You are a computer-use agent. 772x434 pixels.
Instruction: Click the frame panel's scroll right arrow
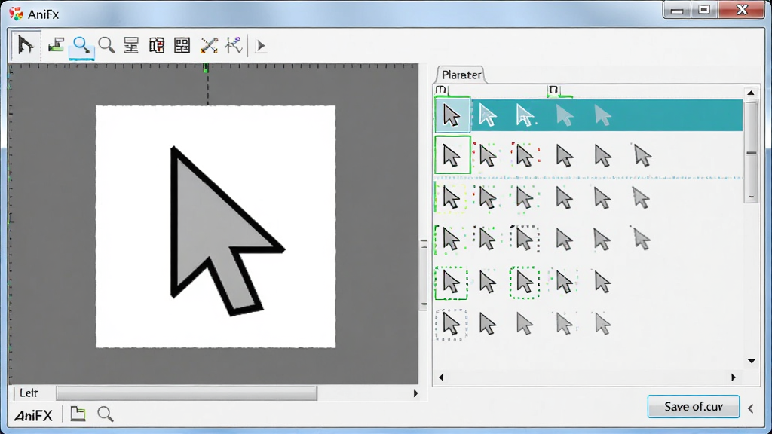click(734, 377)
